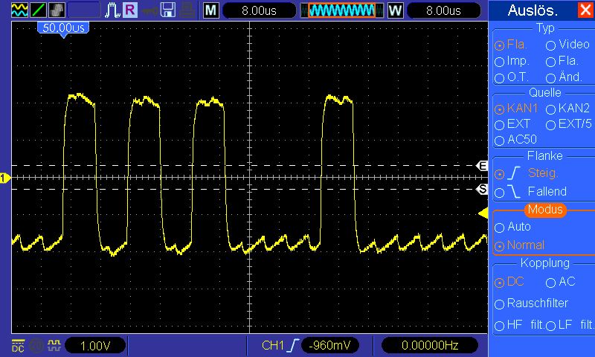Click the greyed circular icon in status bar

pos(36,346)
